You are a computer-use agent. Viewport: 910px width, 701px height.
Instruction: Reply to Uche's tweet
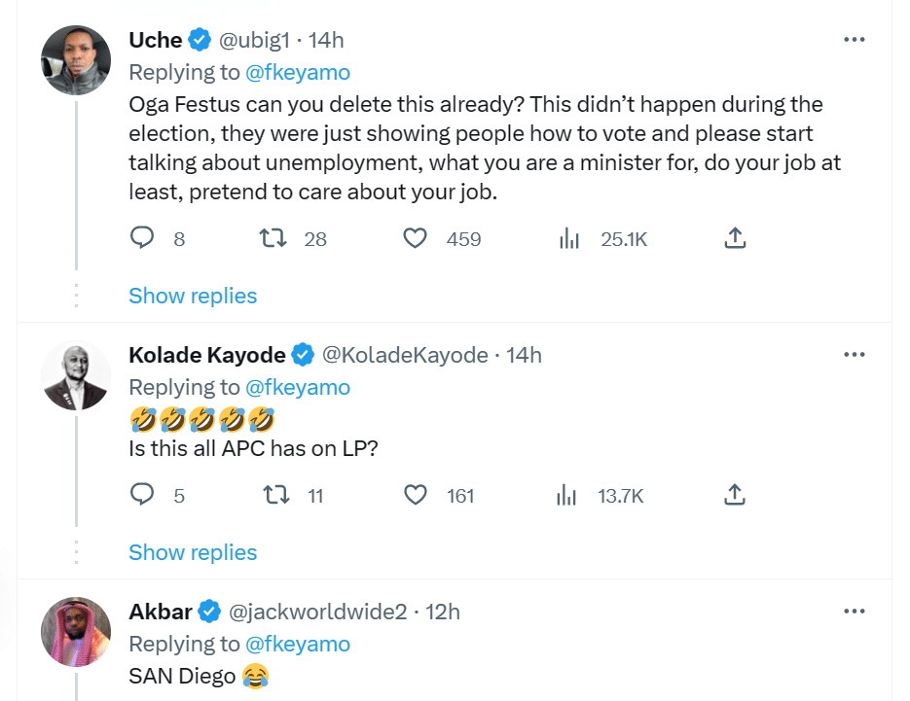[x=143, y=238]
